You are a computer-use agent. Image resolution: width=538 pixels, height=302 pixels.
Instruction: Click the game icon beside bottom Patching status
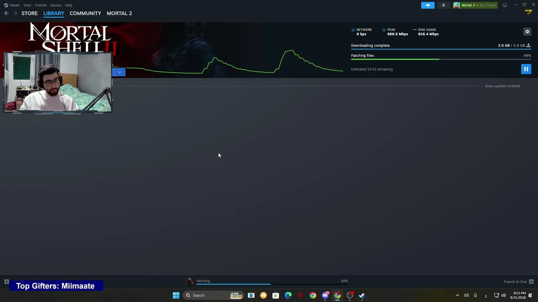coord(190,281)
